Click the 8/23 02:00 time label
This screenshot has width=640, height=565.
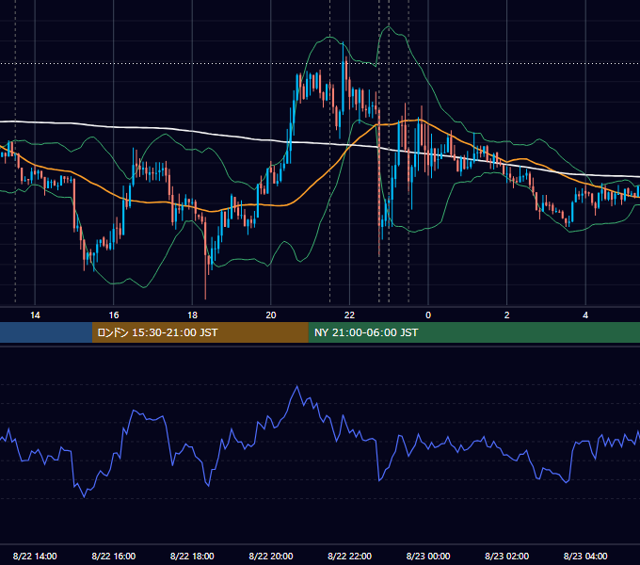click(507, 556)
